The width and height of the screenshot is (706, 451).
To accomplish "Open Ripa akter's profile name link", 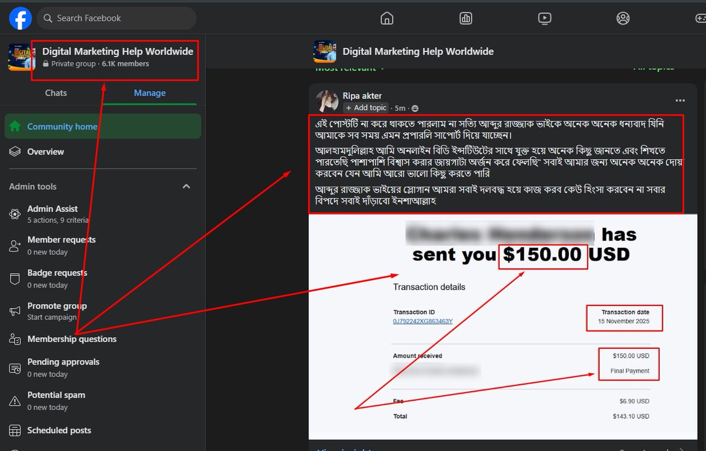I will pyautogui.click(x=362, y=96).
